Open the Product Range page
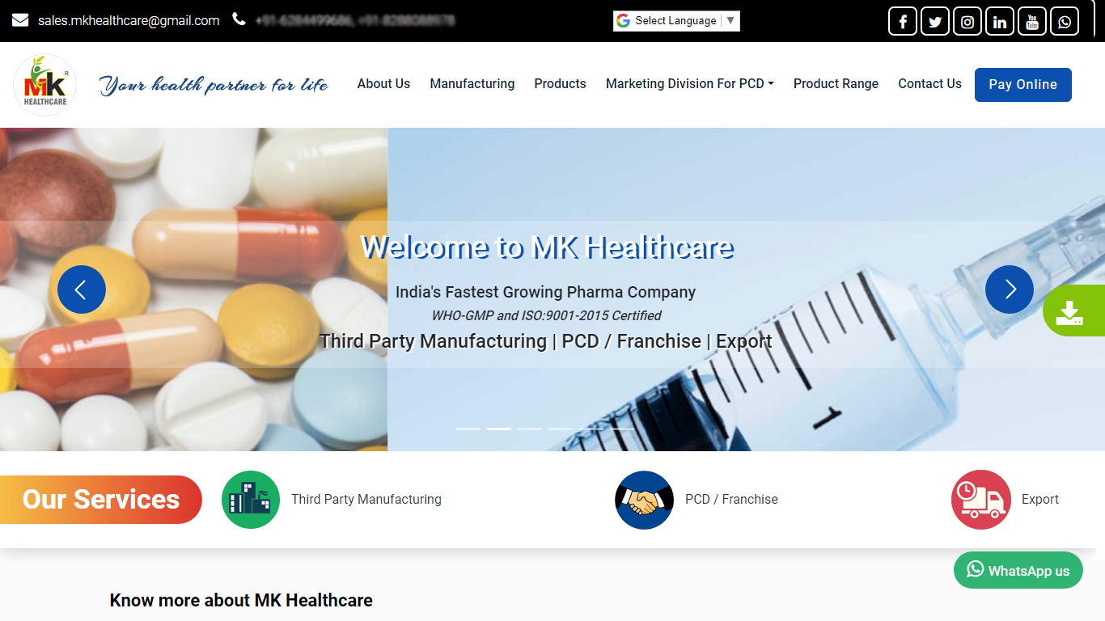 836,84
